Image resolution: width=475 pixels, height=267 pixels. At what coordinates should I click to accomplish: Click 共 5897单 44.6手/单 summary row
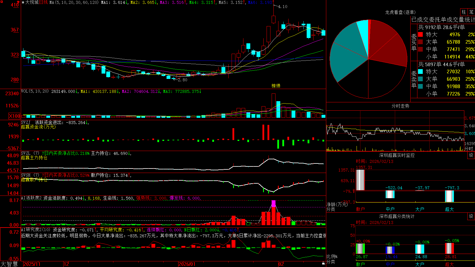[x=441, y=64]
